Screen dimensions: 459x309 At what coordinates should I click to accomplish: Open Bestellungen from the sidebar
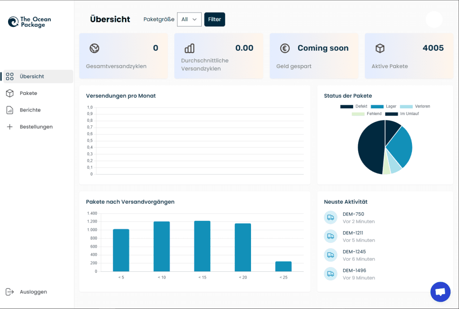(x=36, y=127)
